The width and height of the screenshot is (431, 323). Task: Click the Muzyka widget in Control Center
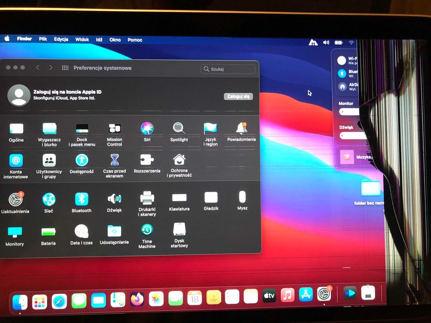point(355,157)
